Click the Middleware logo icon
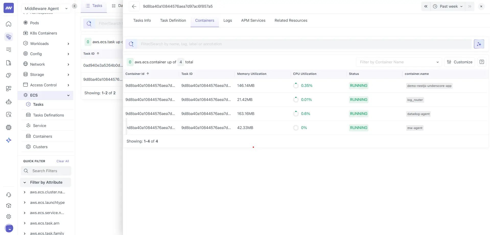The height and width of the screenshot is (235, 490). (8, 8)
